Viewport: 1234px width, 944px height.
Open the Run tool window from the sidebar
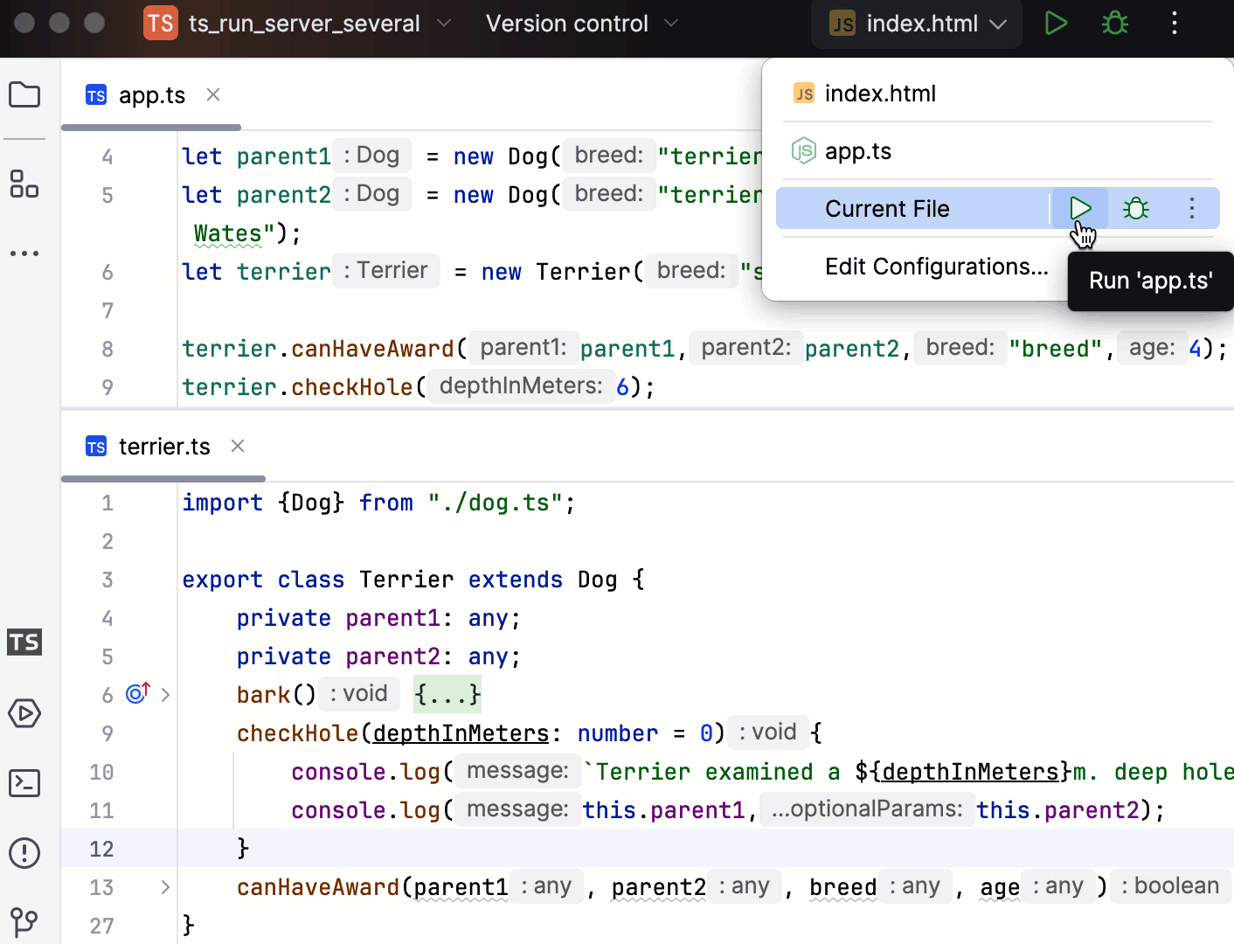tap(24, 713)
